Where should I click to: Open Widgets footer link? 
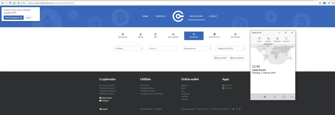click(158, 109)
